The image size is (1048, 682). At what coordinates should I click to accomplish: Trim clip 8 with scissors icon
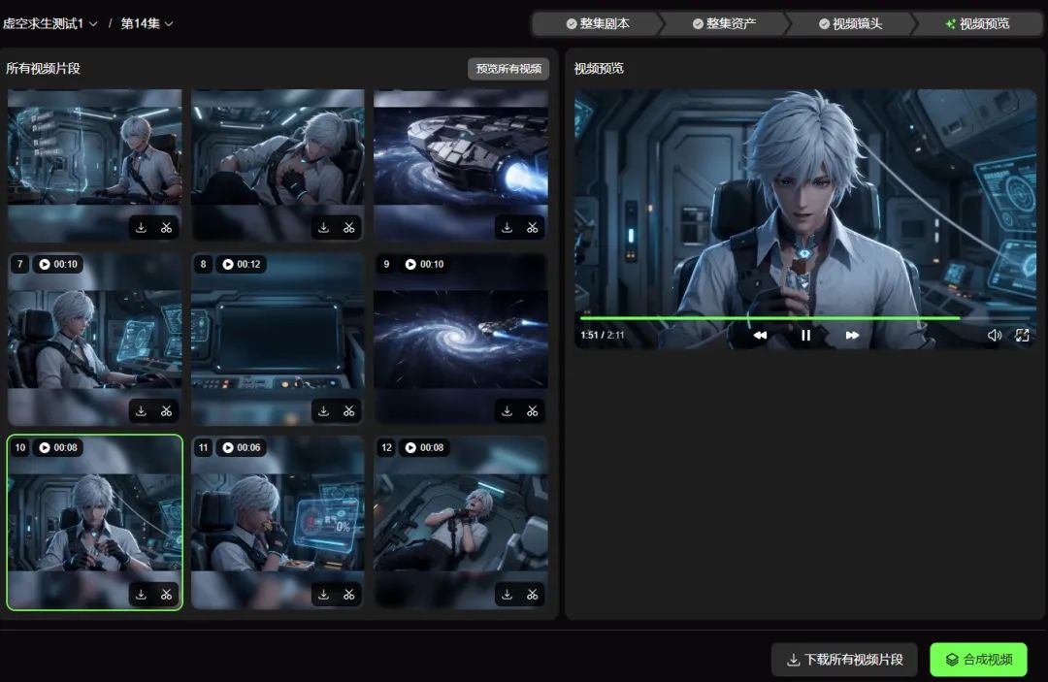click(349, 411)
